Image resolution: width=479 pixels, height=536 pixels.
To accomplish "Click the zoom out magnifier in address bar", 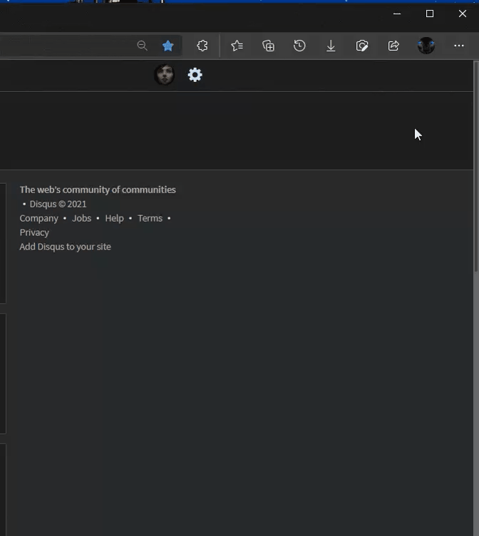I will tap(142, 46).
